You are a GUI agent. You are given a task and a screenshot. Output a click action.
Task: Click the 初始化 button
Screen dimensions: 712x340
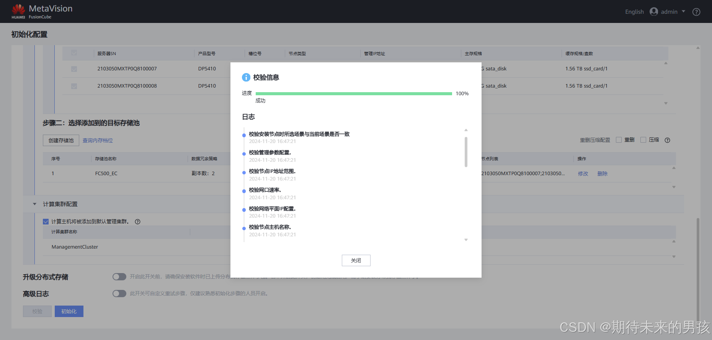69,311
